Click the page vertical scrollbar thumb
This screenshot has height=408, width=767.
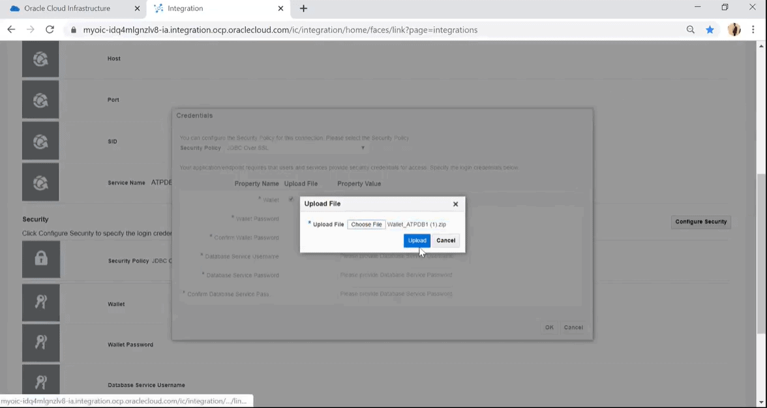click(x=762, y=254)
